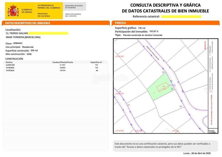Click the Gobierno de España logo text
The width and height of the screenshot is (222, 157).
pyautogui.click(x=27, y=11)
